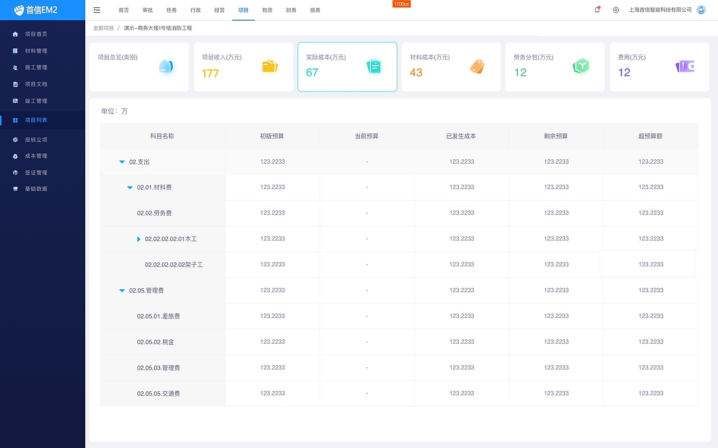Click company name 上海首信智能科技有限公司
The image size is (718, 448).
pyautogui.click(x=660, y=10)
